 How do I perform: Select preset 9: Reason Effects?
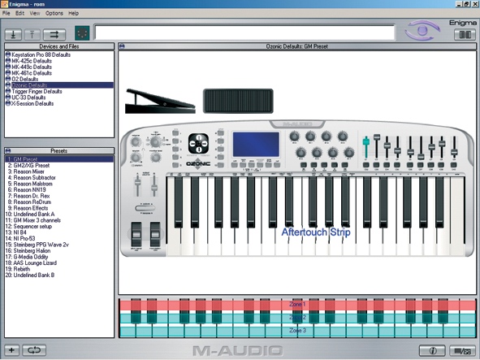coord(28,208)
